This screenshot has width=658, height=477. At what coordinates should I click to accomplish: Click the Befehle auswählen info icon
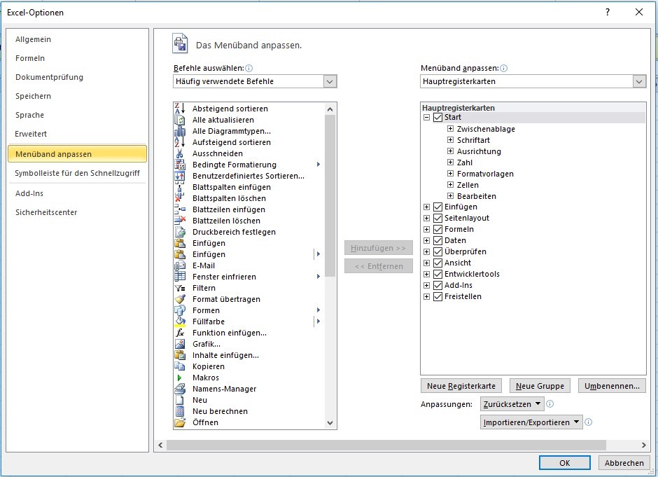tap(248, 68)
